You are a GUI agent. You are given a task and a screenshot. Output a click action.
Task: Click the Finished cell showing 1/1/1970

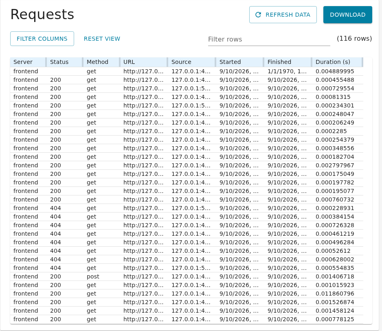[x=287, y=71]
